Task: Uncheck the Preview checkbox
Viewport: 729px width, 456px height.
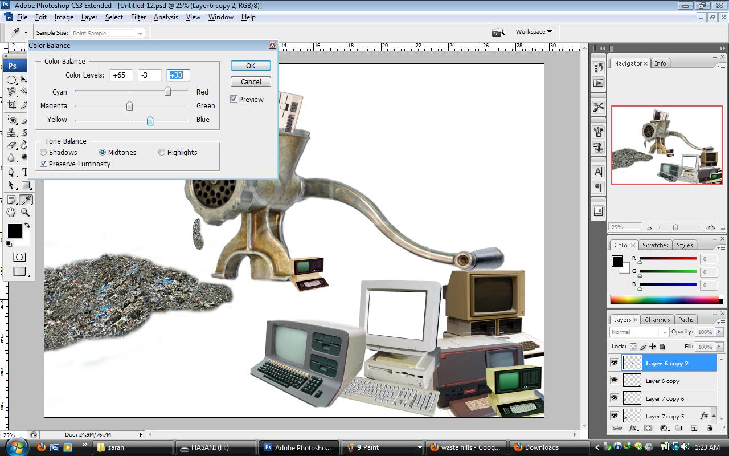Action: pyautogui.click(x=234, y=99)
